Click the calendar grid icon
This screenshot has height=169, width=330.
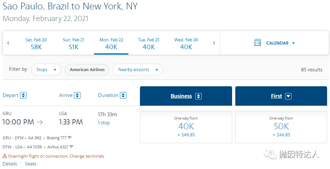pos(258,43)
